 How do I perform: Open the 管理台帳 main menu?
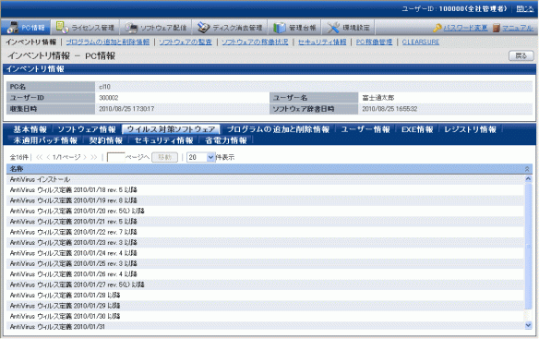[294, 28]
